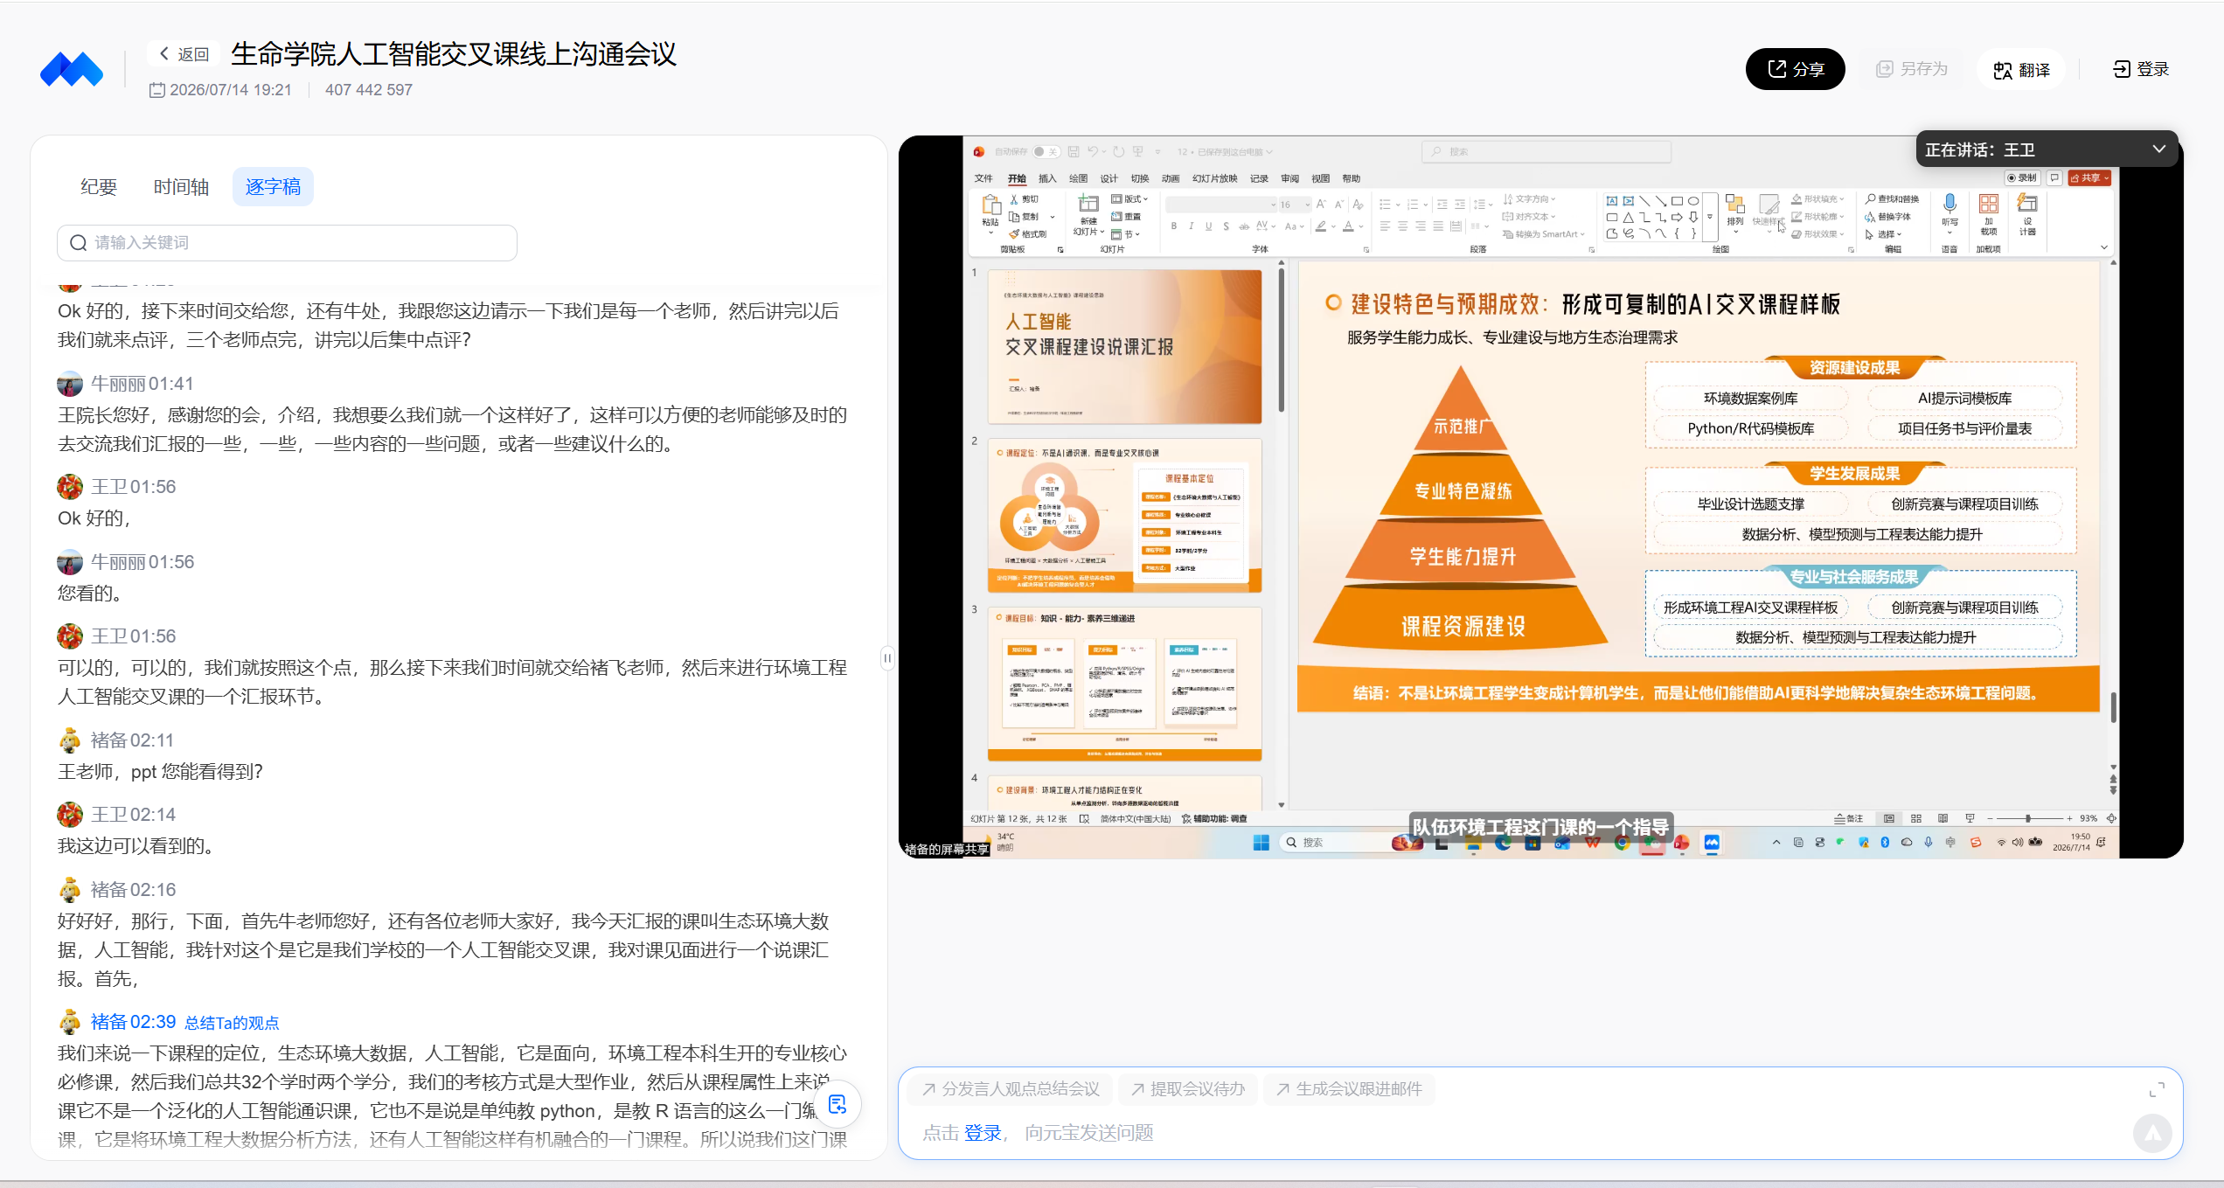Collapse the 正在讲话: 王卫 speaker dropdown
The image size is (2224, 1188).
point(2158,149)
